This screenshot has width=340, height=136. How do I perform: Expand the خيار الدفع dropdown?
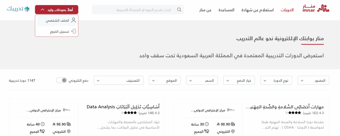[241, 80]
